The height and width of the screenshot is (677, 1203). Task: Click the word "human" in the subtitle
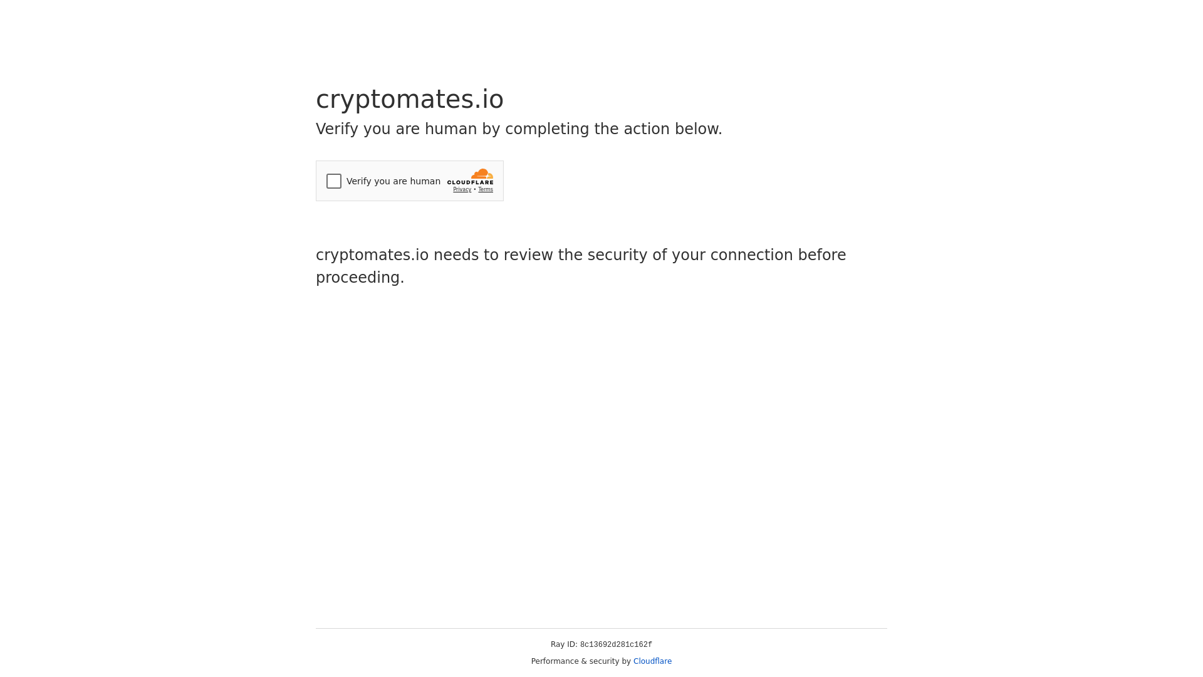coord(450,129)
